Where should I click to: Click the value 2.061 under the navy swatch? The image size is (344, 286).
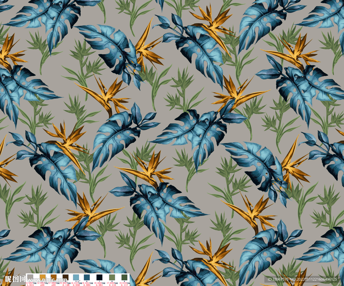point(99,285)
